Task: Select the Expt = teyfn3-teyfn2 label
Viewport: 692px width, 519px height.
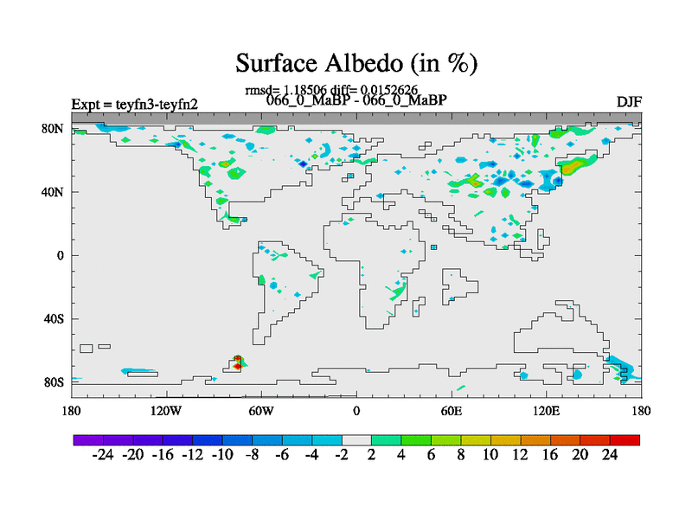Action: coord(134,105)
